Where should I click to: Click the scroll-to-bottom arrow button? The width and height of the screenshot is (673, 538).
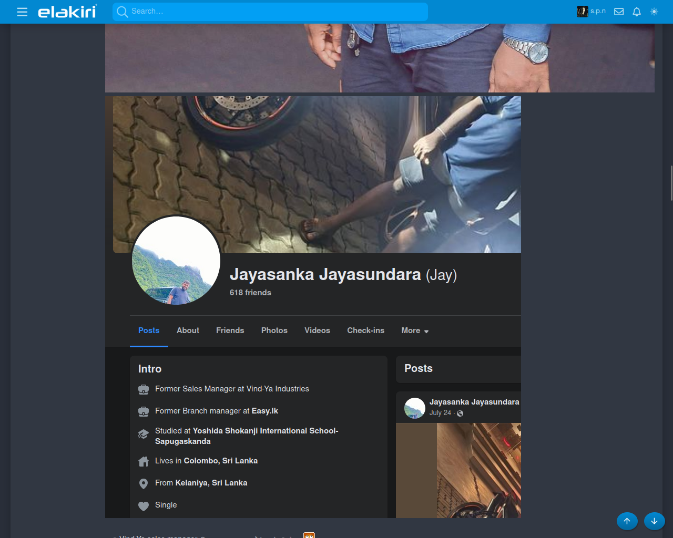coord(655,521)
